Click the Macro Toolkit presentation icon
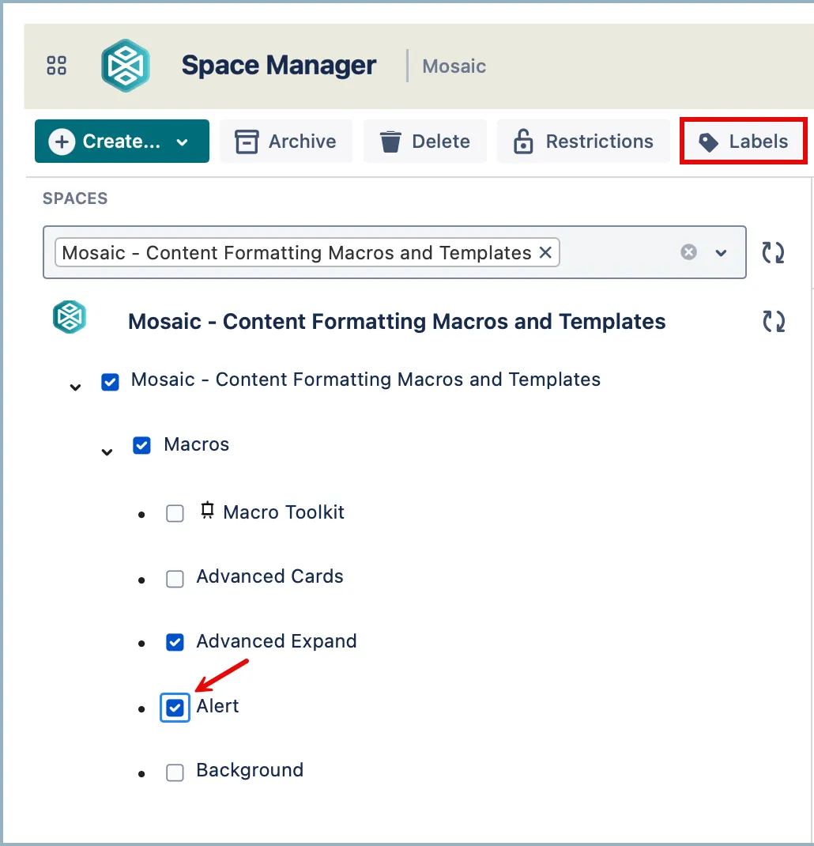 [207, 511]
